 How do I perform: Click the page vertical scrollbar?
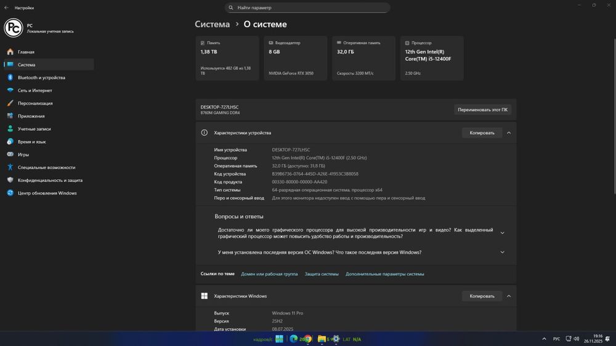coord(614,116)
